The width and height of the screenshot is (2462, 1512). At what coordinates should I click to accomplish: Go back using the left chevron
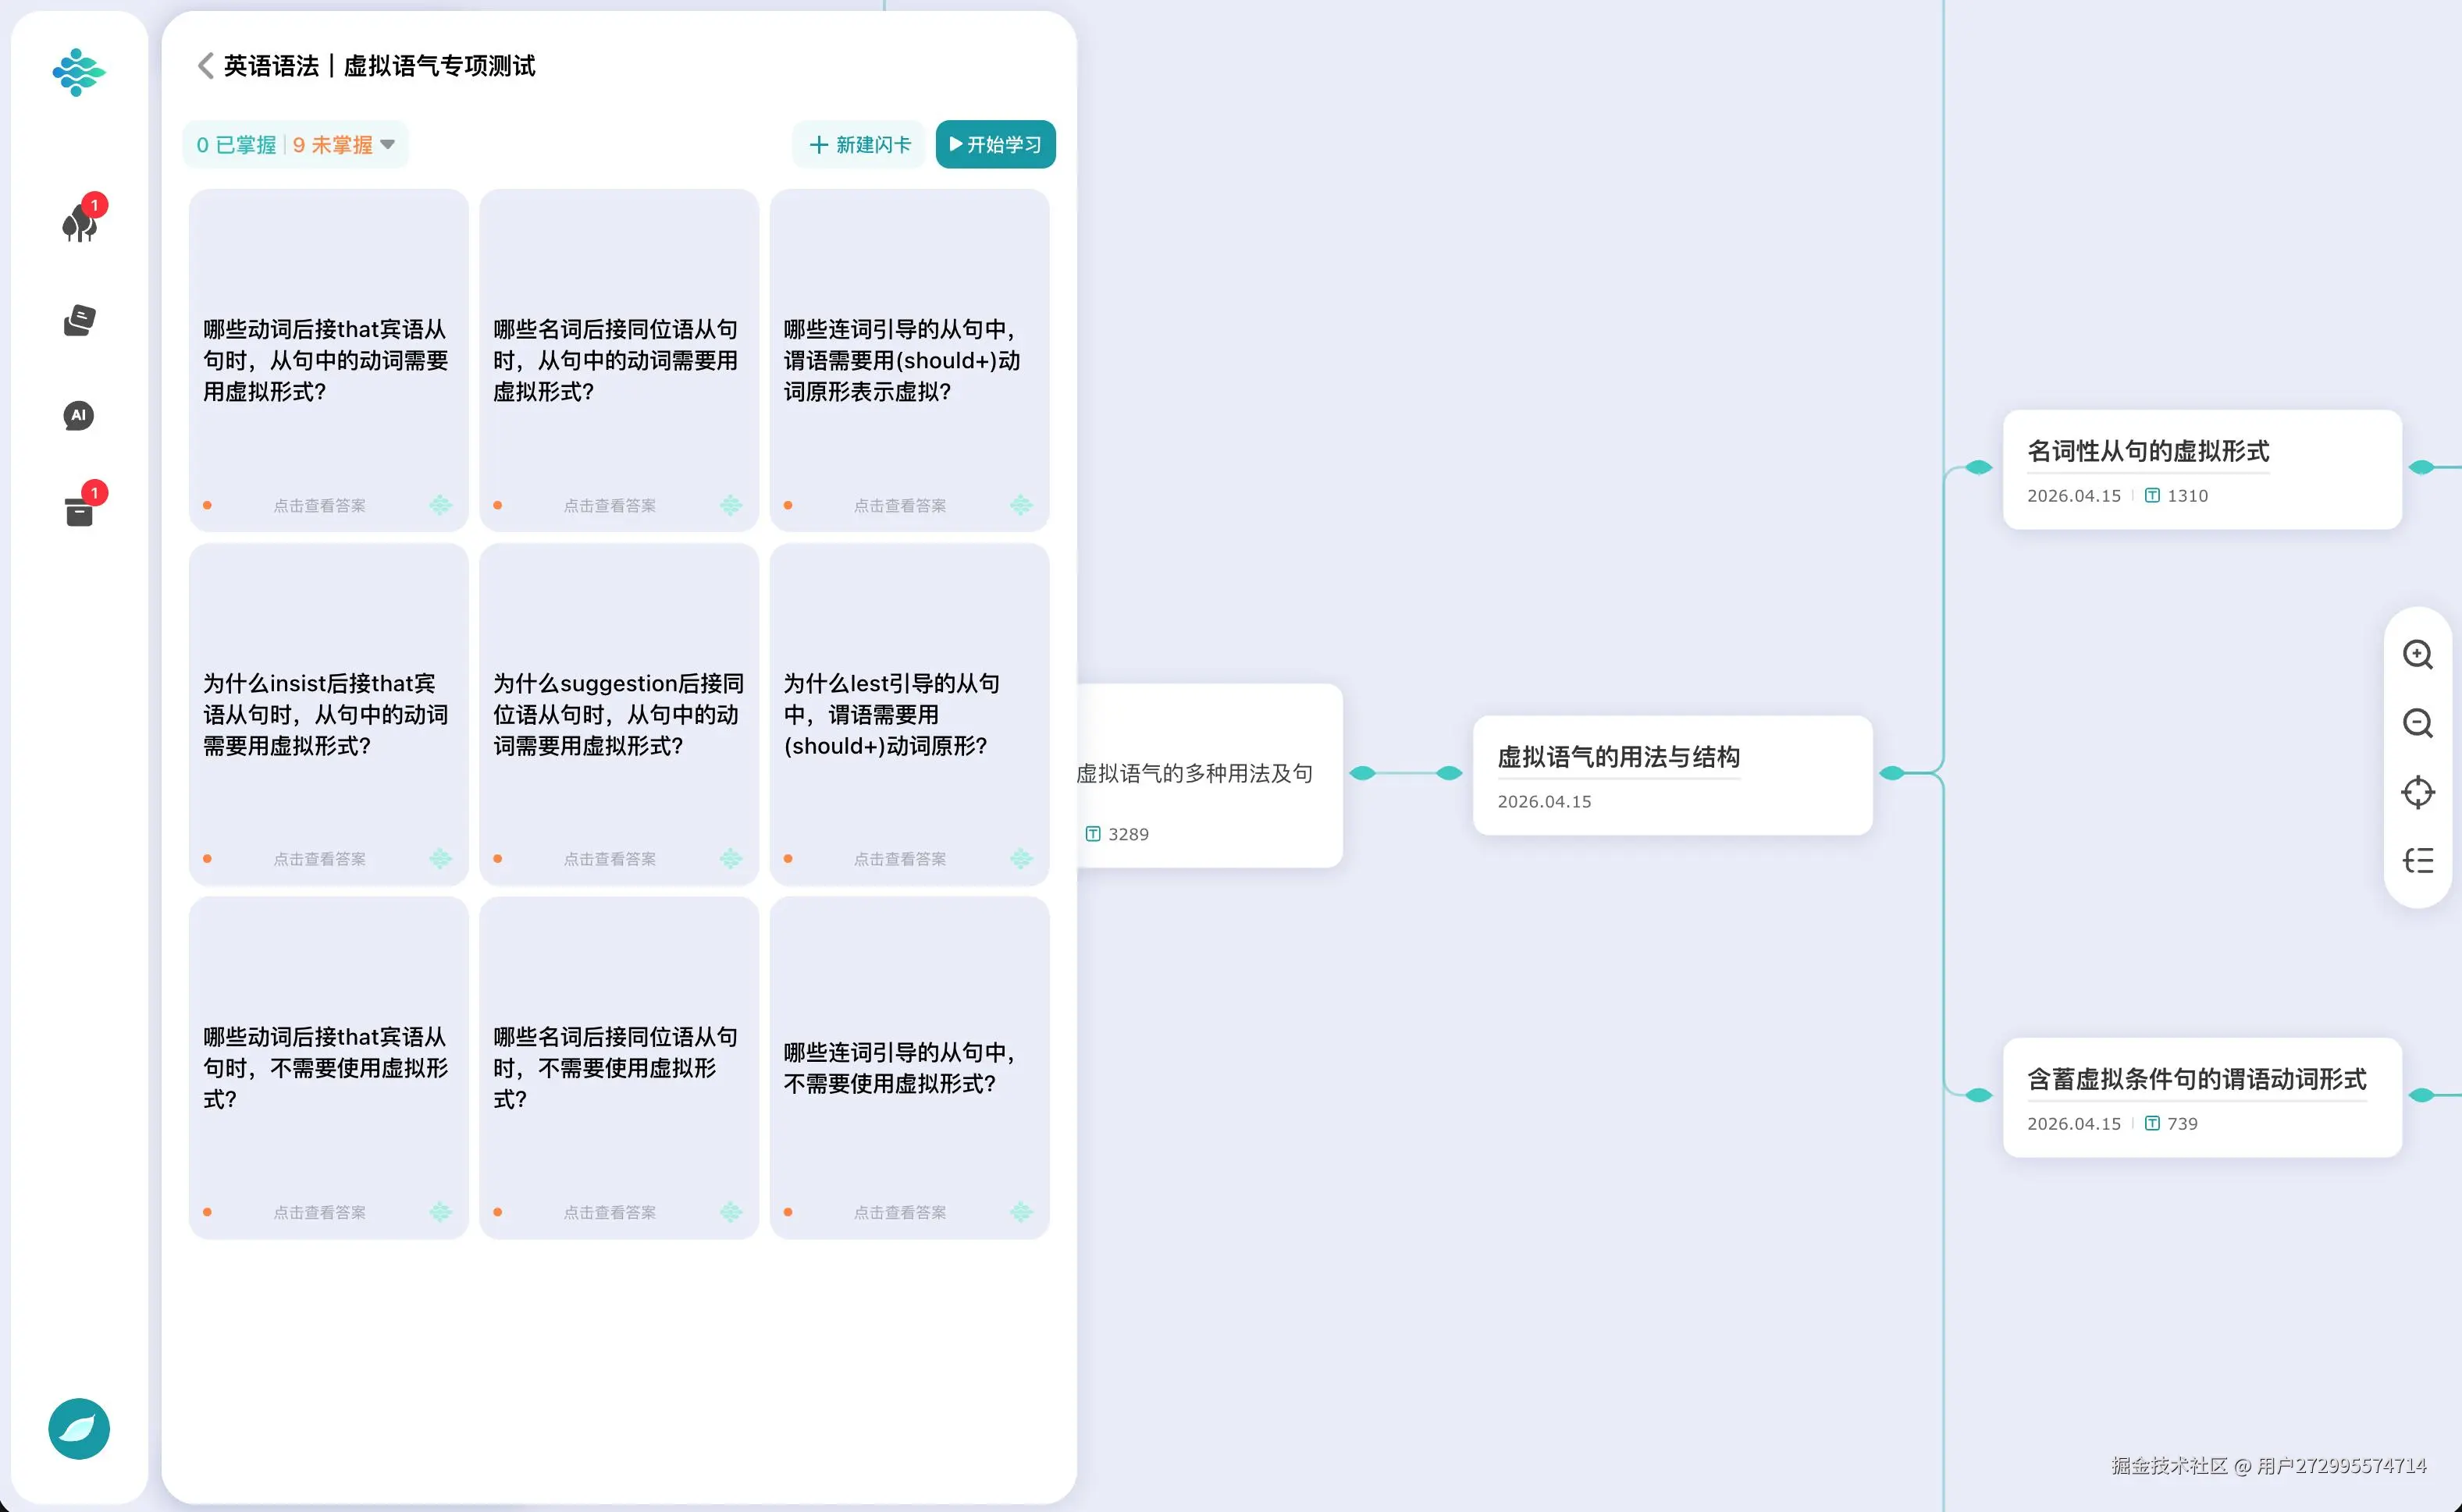click(205, 66)
